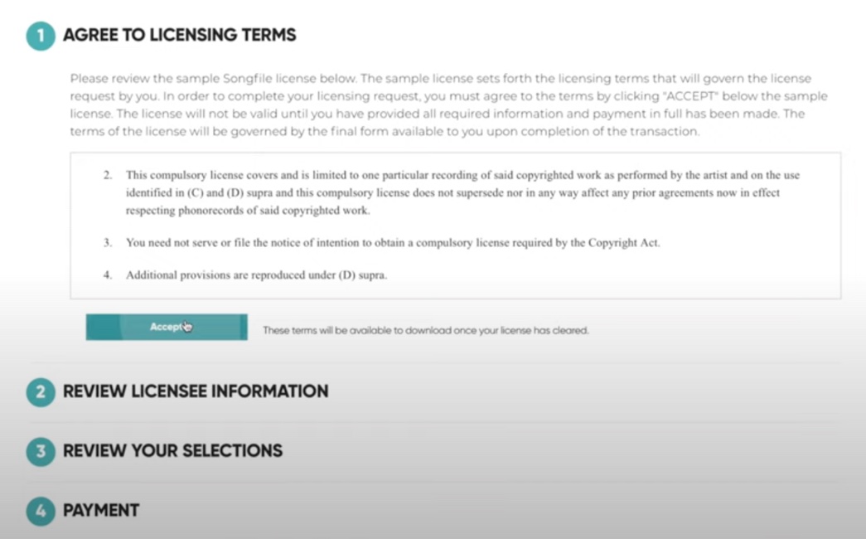Click the list number "2." in the license box
The image size is (866, 539).
click(108, 176)
